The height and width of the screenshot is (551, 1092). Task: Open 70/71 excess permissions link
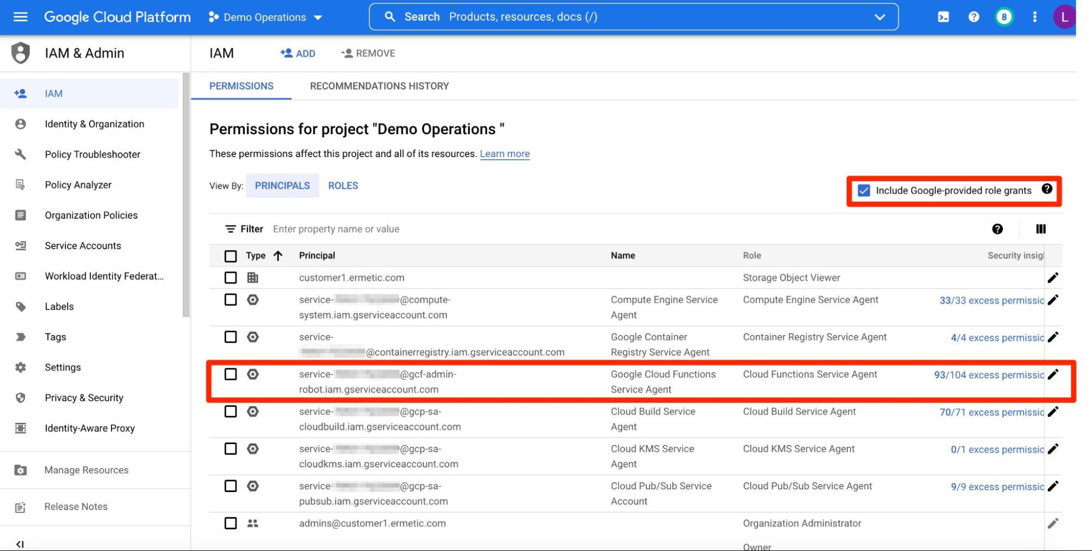click(x=991, y=412)
